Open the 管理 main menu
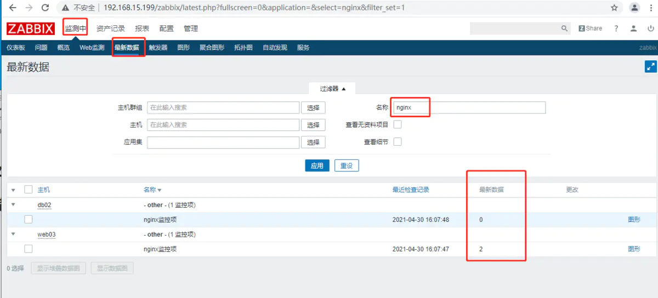This screenshot has height=298, width=658. 191,28
